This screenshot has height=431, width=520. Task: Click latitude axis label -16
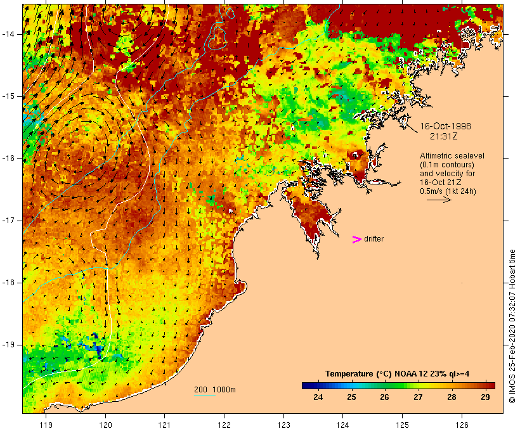pyautogui.click(x=8, y=158)
